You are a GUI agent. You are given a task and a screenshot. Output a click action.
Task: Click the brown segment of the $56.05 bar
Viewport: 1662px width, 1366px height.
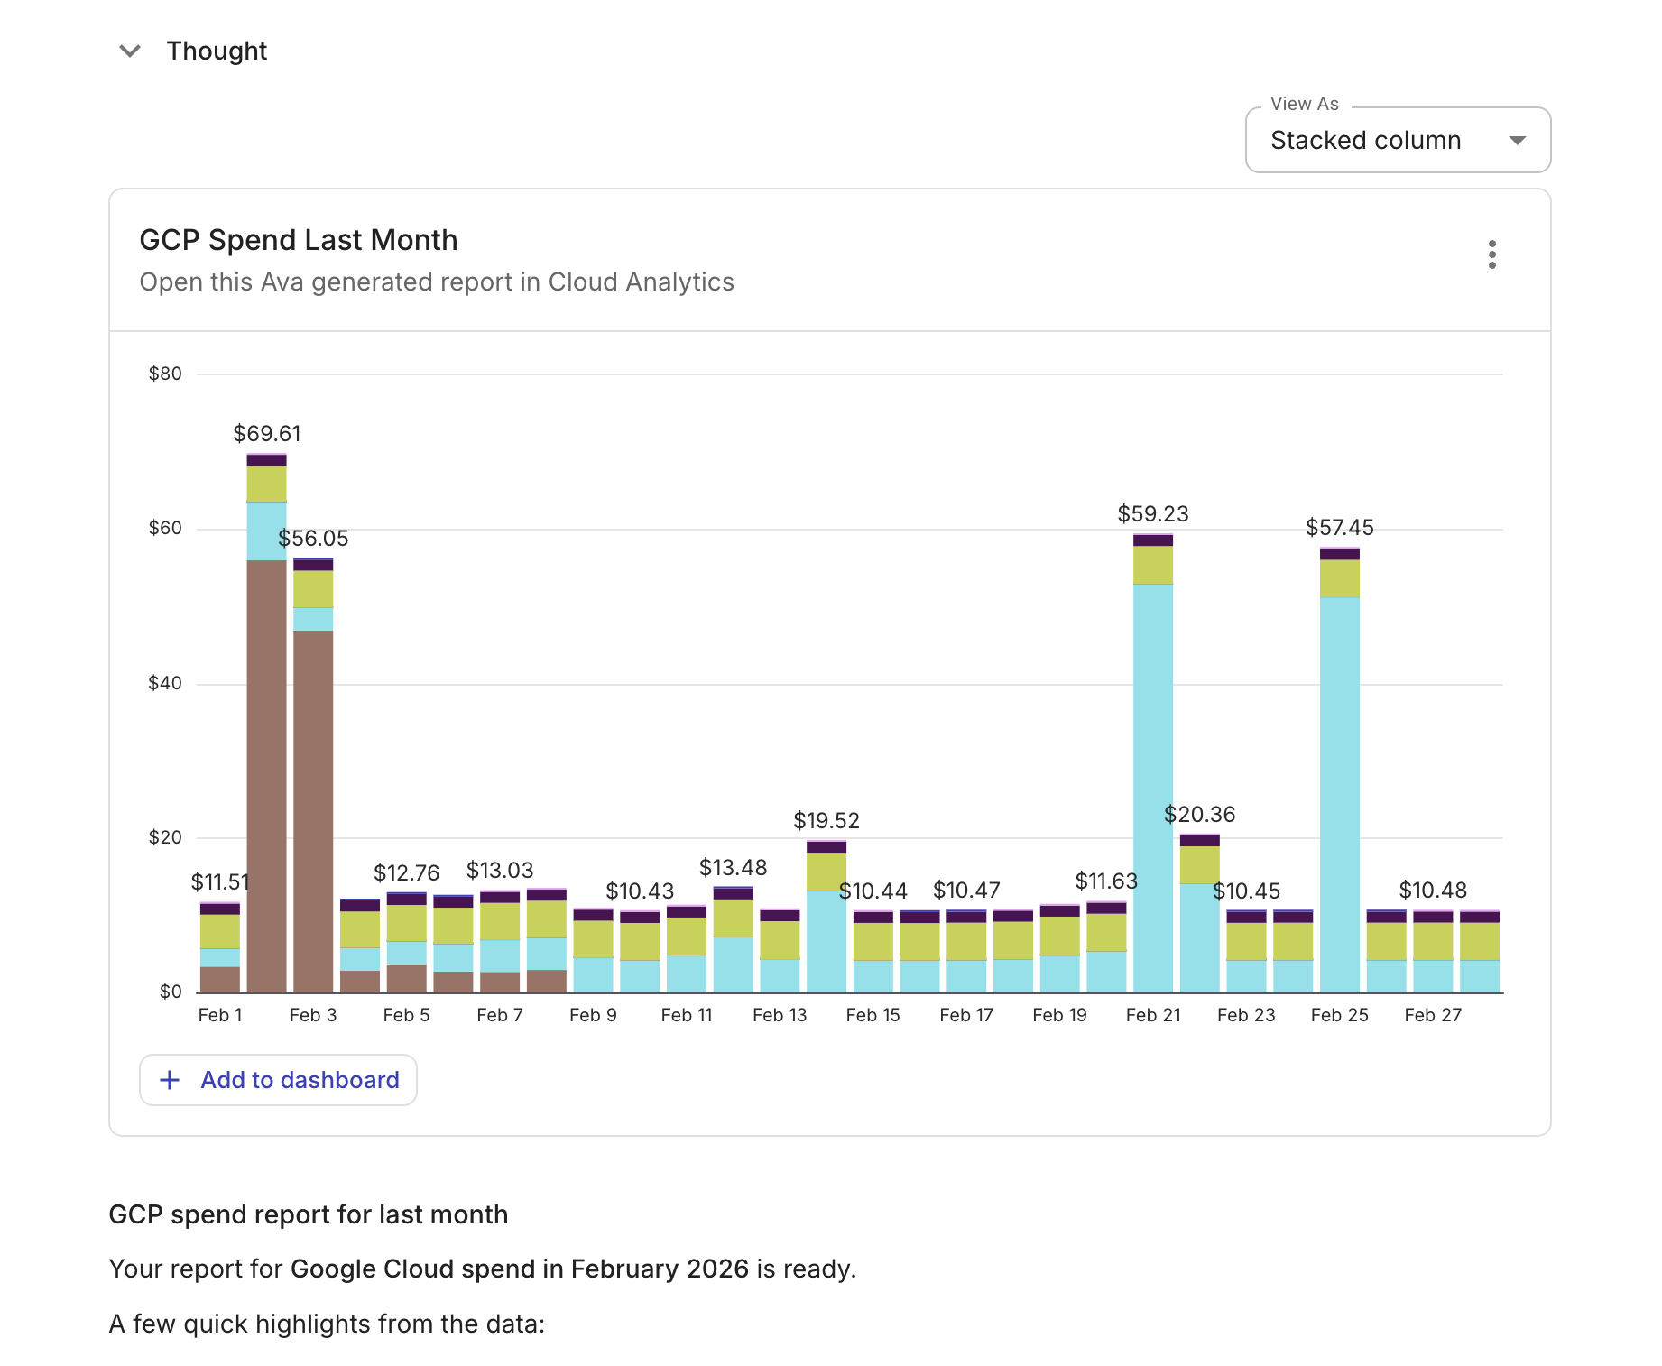[313, 812]
